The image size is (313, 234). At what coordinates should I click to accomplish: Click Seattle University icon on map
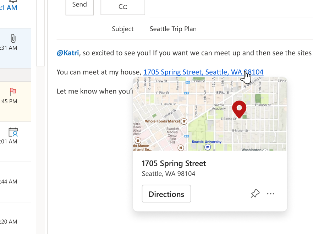point(208,147)
